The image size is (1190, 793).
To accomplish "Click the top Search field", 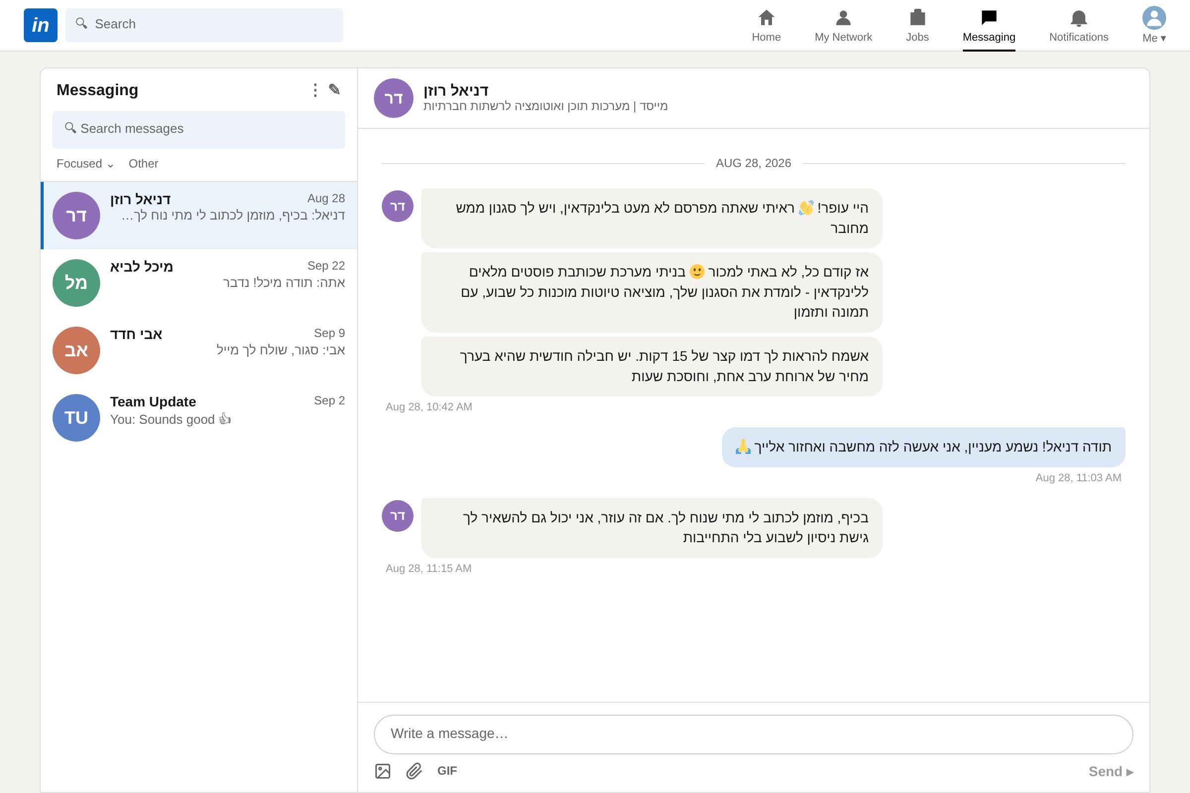I will (x=204, y=25).
